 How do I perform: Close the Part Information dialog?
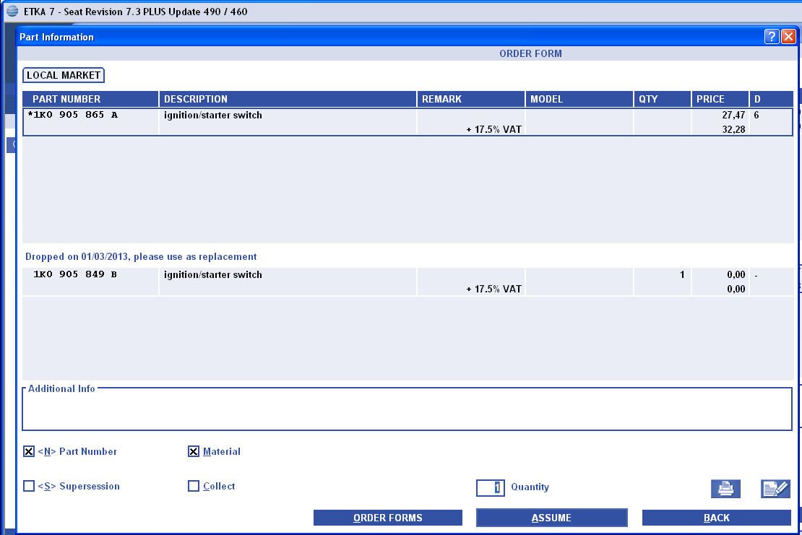pos(788,36)
